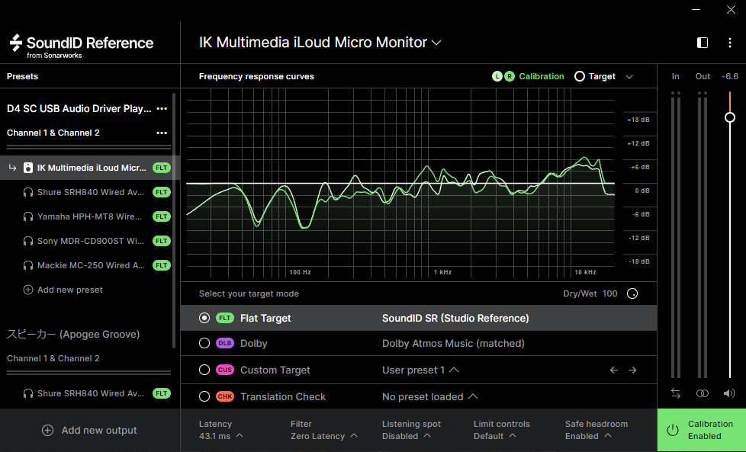Select Sony MDR-CD900ST preset
The width and height of the screenshot is (746, 452).
tap(90, 241)
